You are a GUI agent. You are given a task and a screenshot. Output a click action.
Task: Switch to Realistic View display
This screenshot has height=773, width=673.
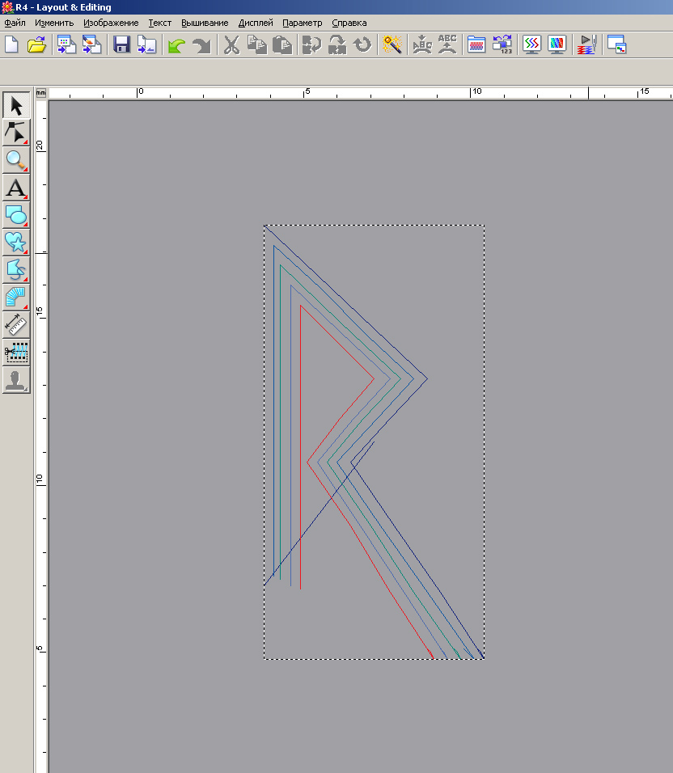tap(557, 44)
